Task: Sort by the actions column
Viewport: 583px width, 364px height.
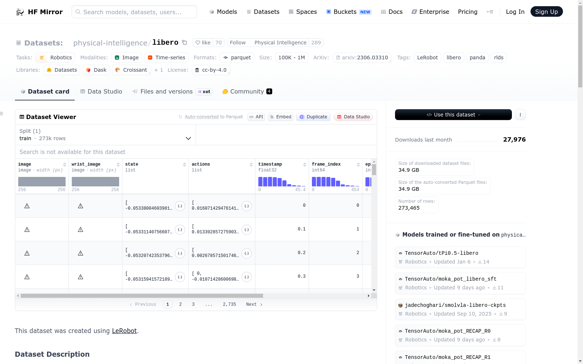Action: click(x=251, y=165)
